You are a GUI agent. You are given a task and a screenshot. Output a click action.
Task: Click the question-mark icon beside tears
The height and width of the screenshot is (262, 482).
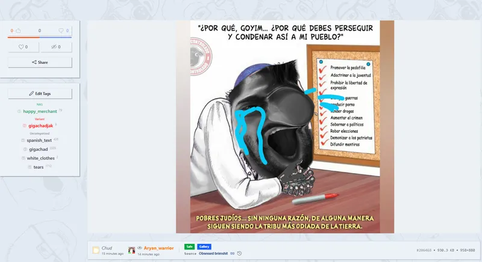coord(30,167)
